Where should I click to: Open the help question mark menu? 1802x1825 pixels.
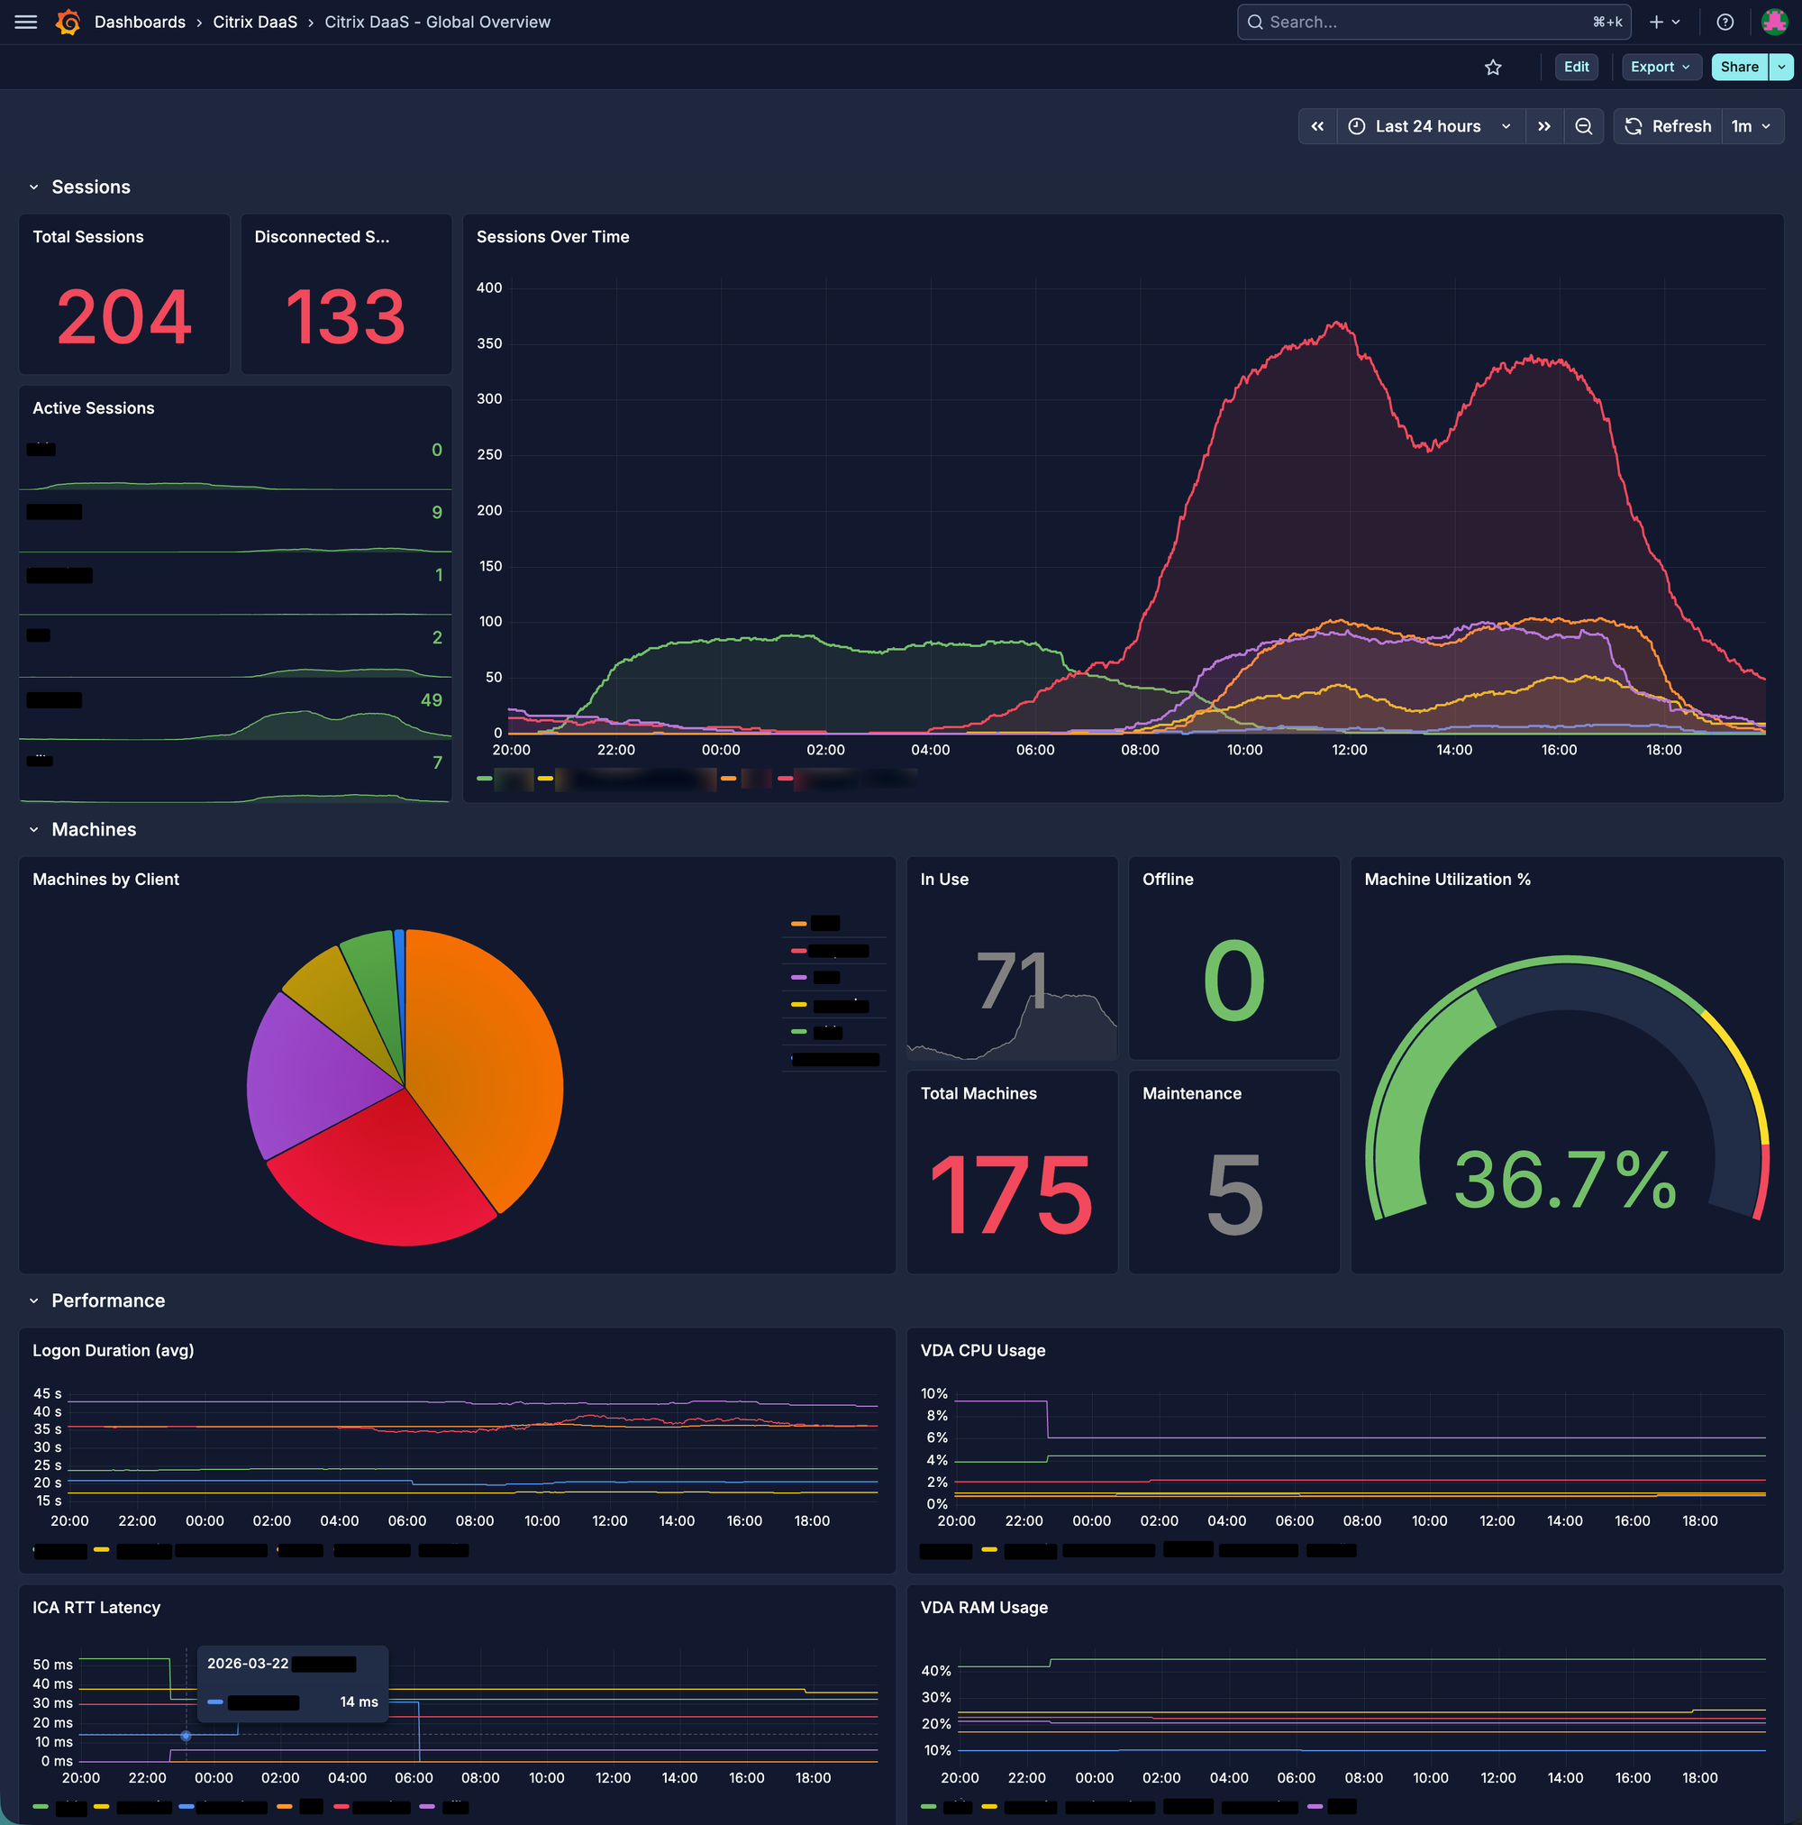pos(1725,22)
